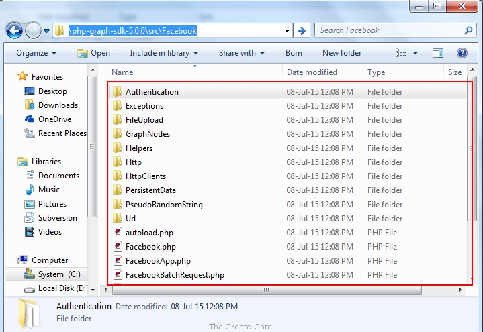Open the Pictures library
The width and height of the screenshot is (483, 332).
click(x=45, y=204)
